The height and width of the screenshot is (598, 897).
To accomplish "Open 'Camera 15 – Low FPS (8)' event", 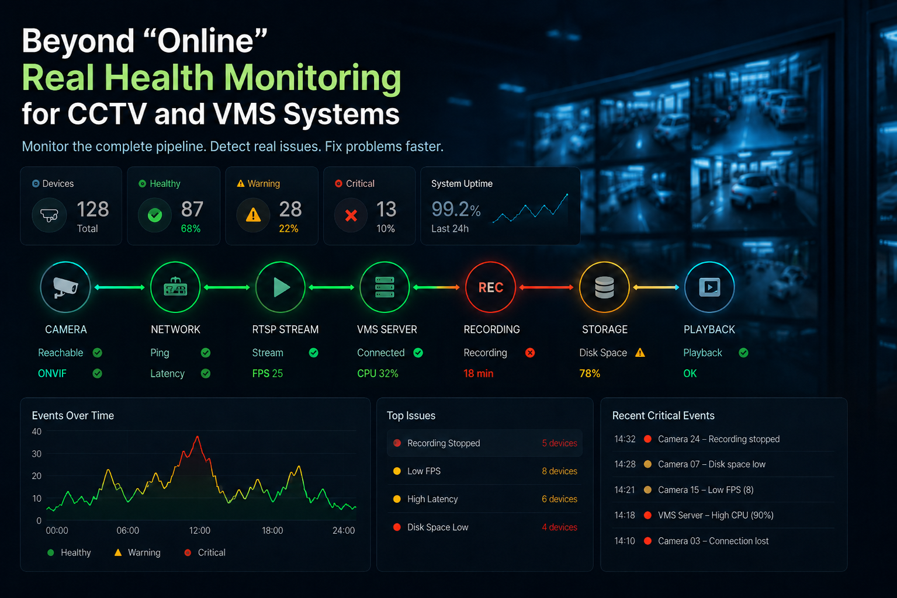I will (724, 490).
